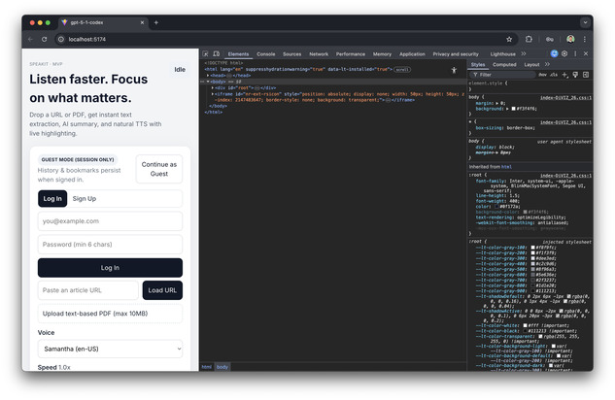Show more DevTools tabs after Lighthouse
Image resolution: width=615 pixels, height=400 pixels.
pos(526,54)
